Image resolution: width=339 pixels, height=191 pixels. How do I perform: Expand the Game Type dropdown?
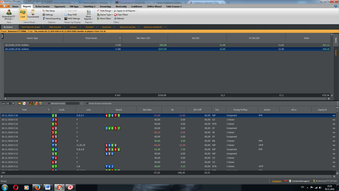105,15
